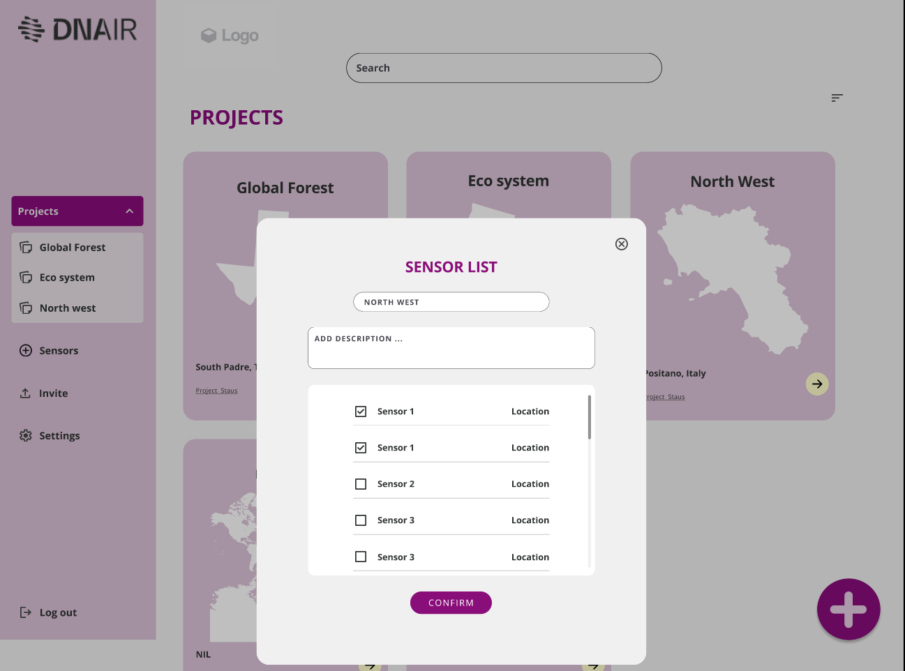905x671 pixels.
Task: Open Sensors via the plus-circle sidebar icon
Action: (x=26, y=351)
